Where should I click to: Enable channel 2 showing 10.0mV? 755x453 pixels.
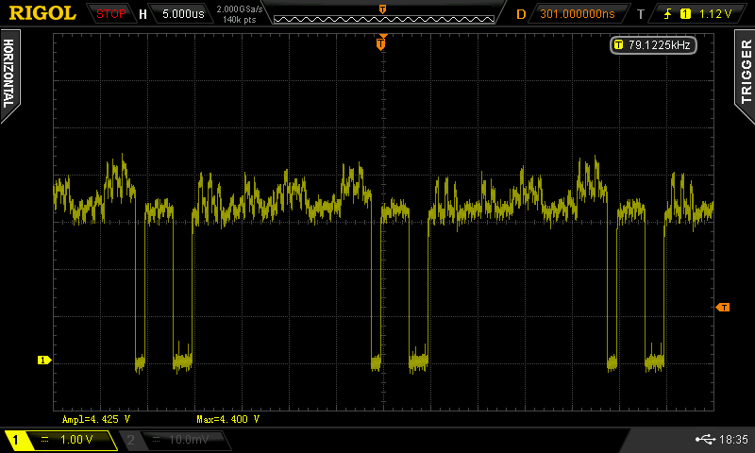(x=175, y=440)
